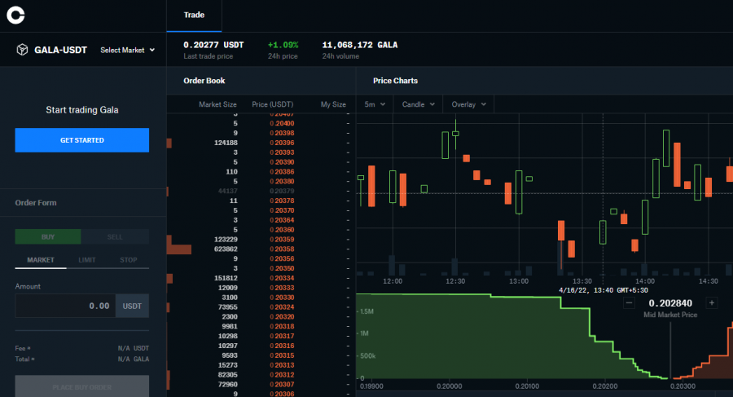Click the My Size column header
Viewport: 733px width, 397px height.
click(x=333, y=104)
